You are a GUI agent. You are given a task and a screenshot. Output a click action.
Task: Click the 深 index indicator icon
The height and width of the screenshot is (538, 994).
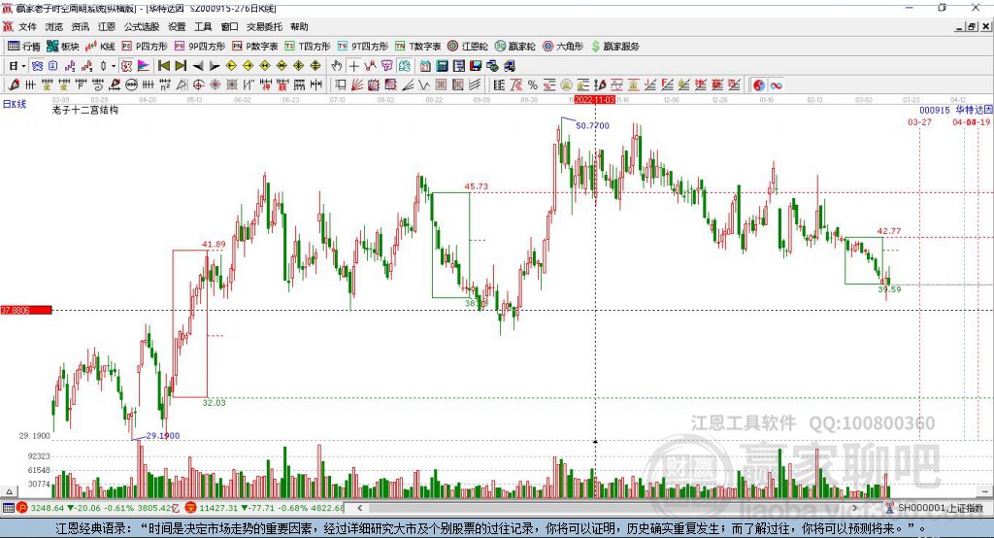pos(191,508)
